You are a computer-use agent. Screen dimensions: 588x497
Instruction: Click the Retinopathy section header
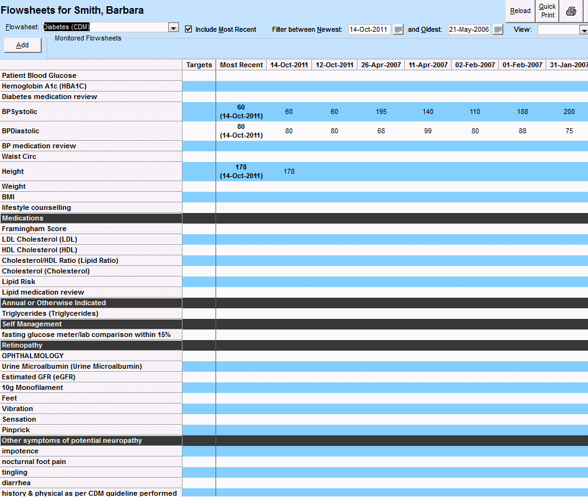click(91, 345)
